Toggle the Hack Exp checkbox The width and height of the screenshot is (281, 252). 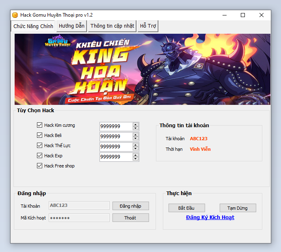click(40, 156)
